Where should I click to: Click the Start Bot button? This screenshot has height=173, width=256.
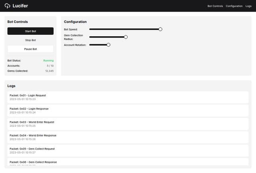tap(30, 31)
